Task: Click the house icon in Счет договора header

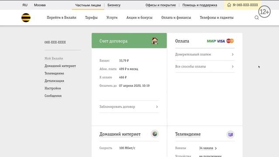Action: 155,41
